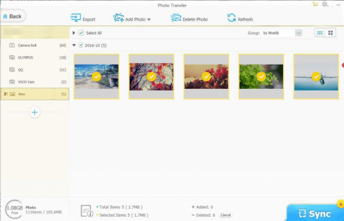Click the Cancel button beside Deleted
The height and width of the screenshot is (221, 344).
point(226,215)
